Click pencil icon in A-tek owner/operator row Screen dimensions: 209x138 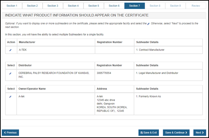click(x=10, y=97)
